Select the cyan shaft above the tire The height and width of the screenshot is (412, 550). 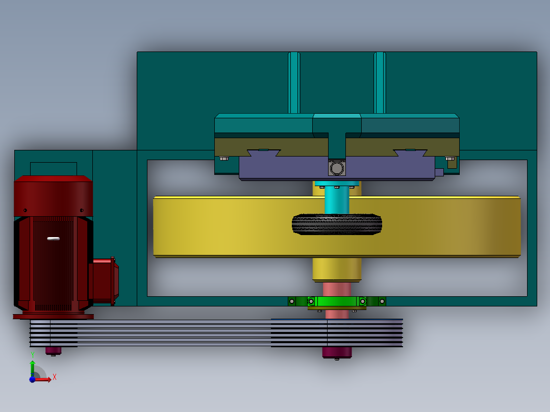(x=337, y=200)
